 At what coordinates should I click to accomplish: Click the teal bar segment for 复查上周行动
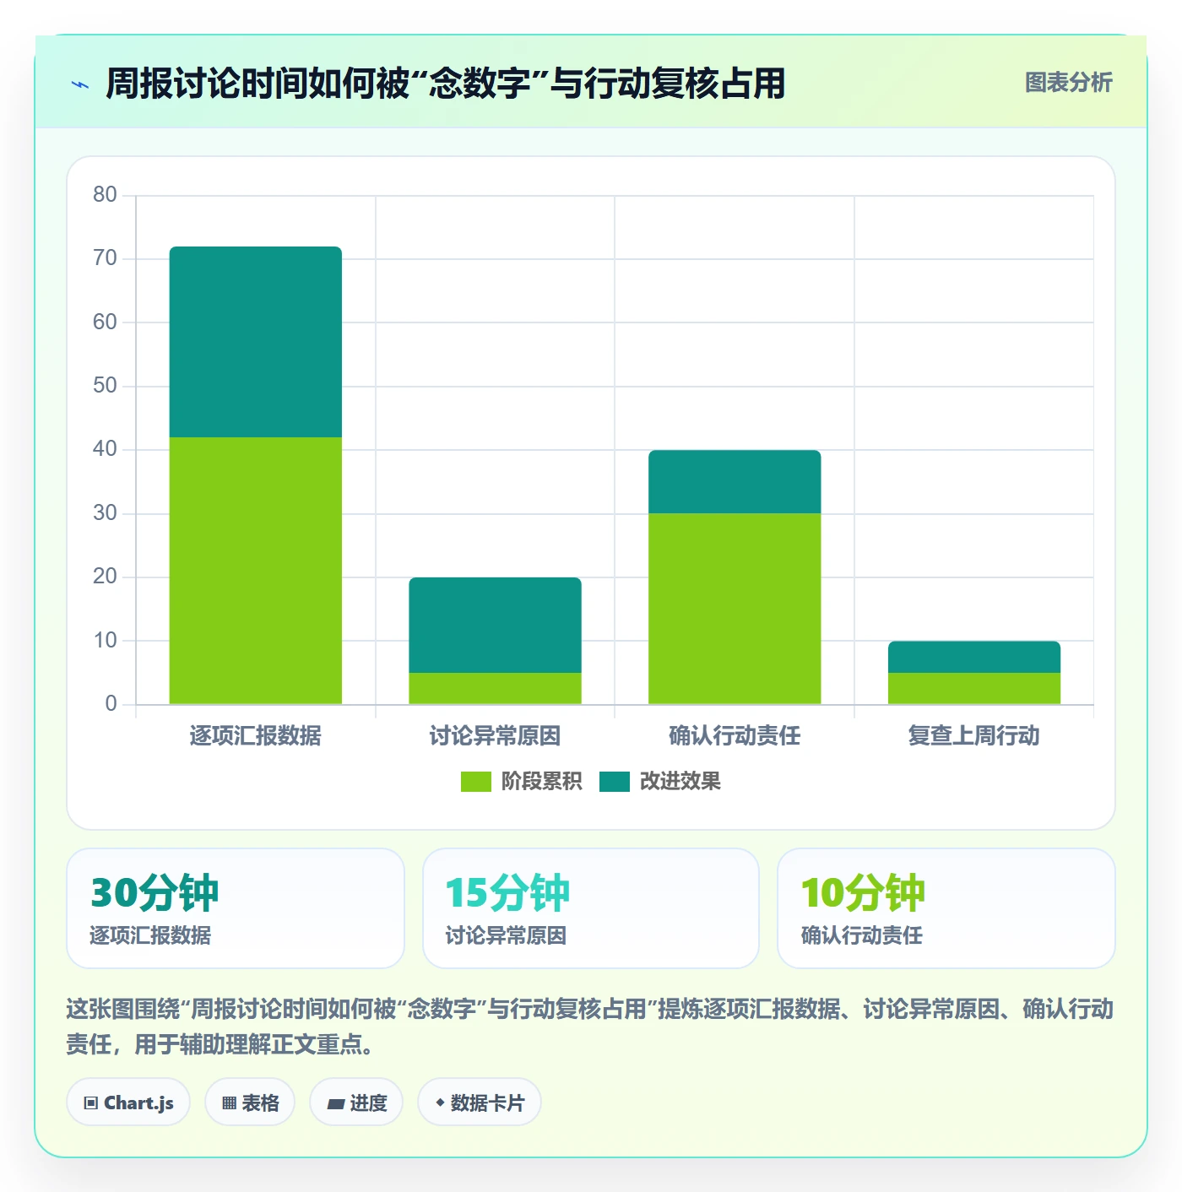(974, 657)
